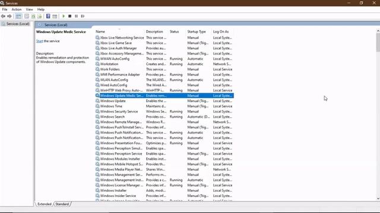Click the gear icon for Windows Time
The height and width of the screenshot is (213, 380).
point(97,106)
